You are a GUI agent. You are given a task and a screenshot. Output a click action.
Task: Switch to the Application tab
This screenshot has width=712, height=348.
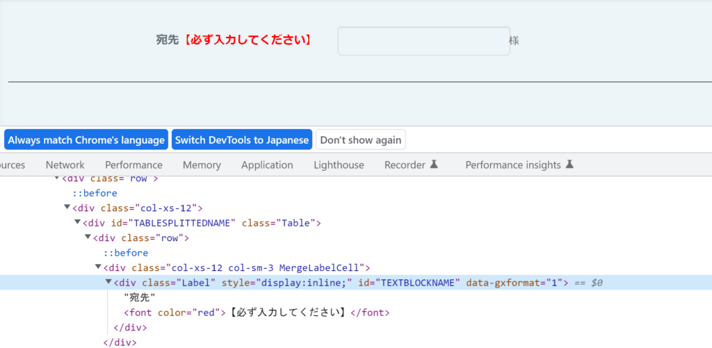[267, 165]
